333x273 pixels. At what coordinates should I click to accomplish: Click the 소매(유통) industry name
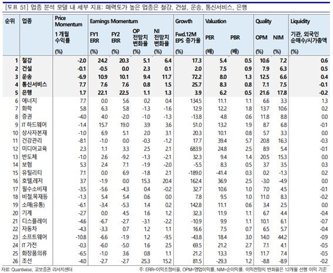click(x=33, y=205)
